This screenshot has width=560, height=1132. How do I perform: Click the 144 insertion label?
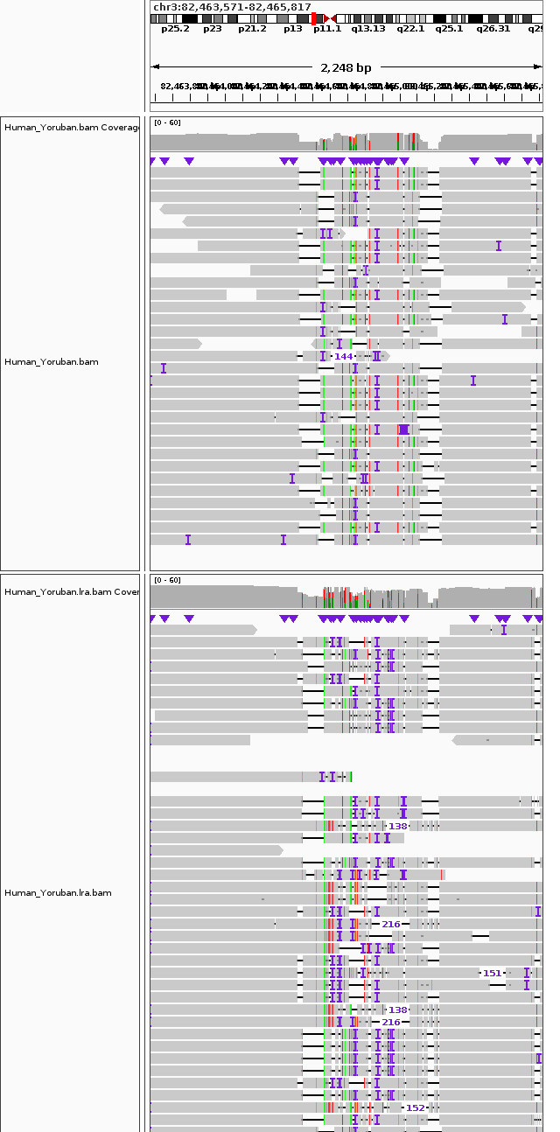343,356
